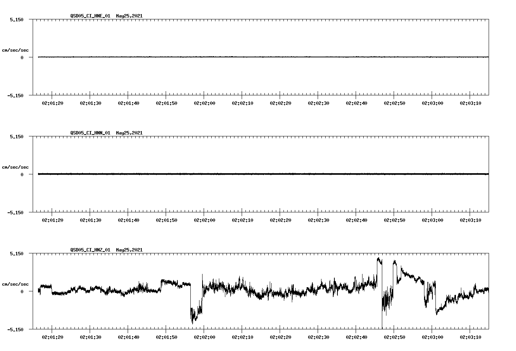Click the cm/sec/sec label on the HNE plot
Screen dimensions: 516x351
coord(16,49)
